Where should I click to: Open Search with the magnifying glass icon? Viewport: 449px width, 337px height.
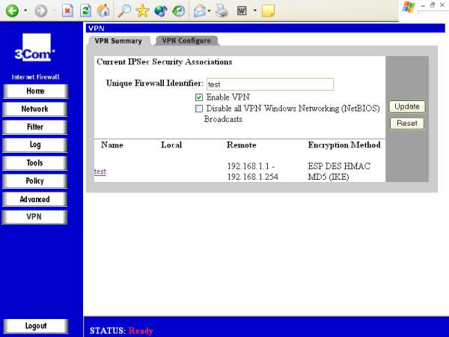(x=124, y=11)
